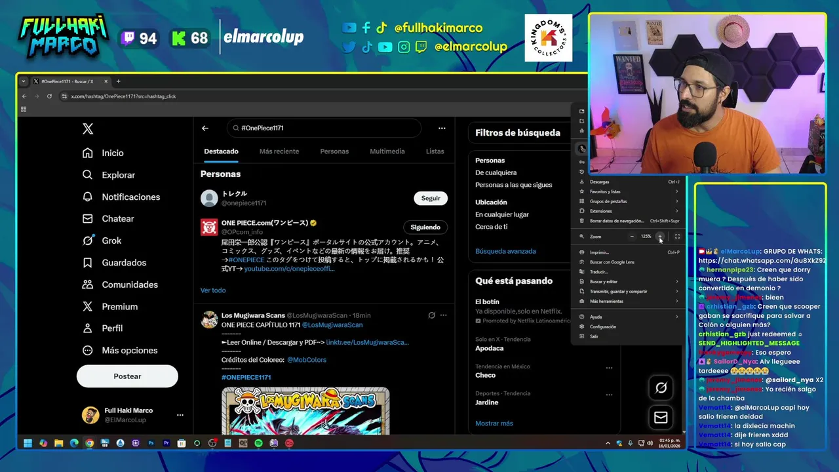Image resolution: width=839 pixels, height=472 pixels.
Task: Open the floating messages envelope button
Action: point(661,417)
